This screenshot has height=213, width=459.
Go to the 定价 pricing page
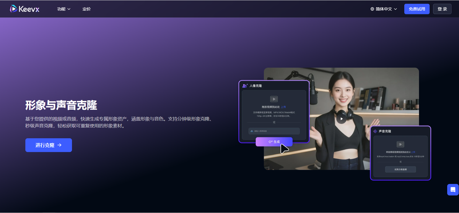[86, 9]
